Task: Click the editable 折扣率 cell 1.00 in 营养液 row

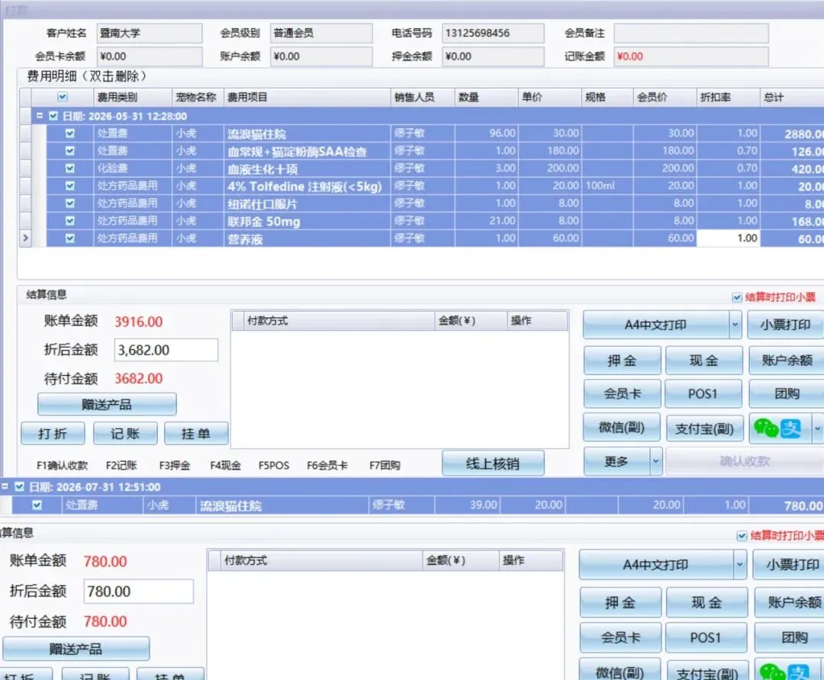Action: [x=729, y=239]
